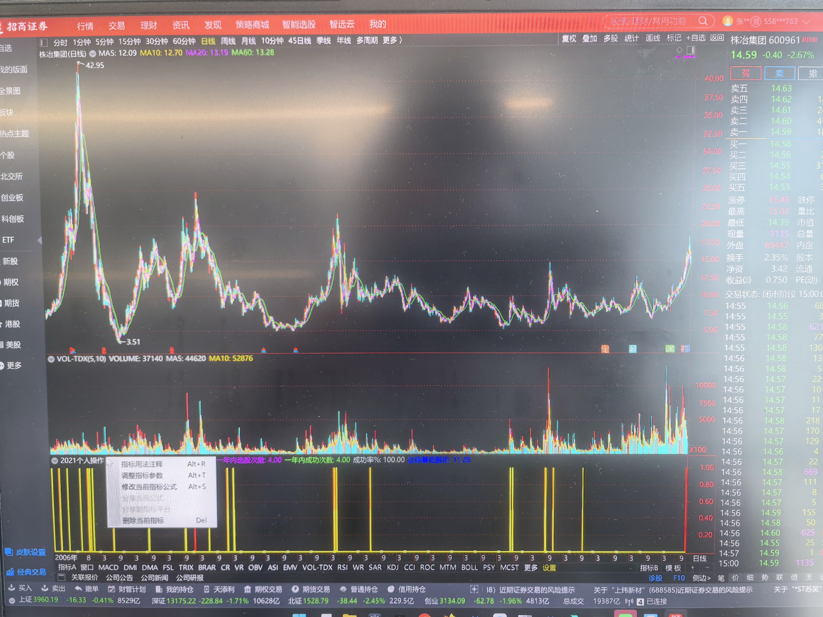Open 期权交易 bank icon
823x617 pixels.
click(x=248, y=589)
